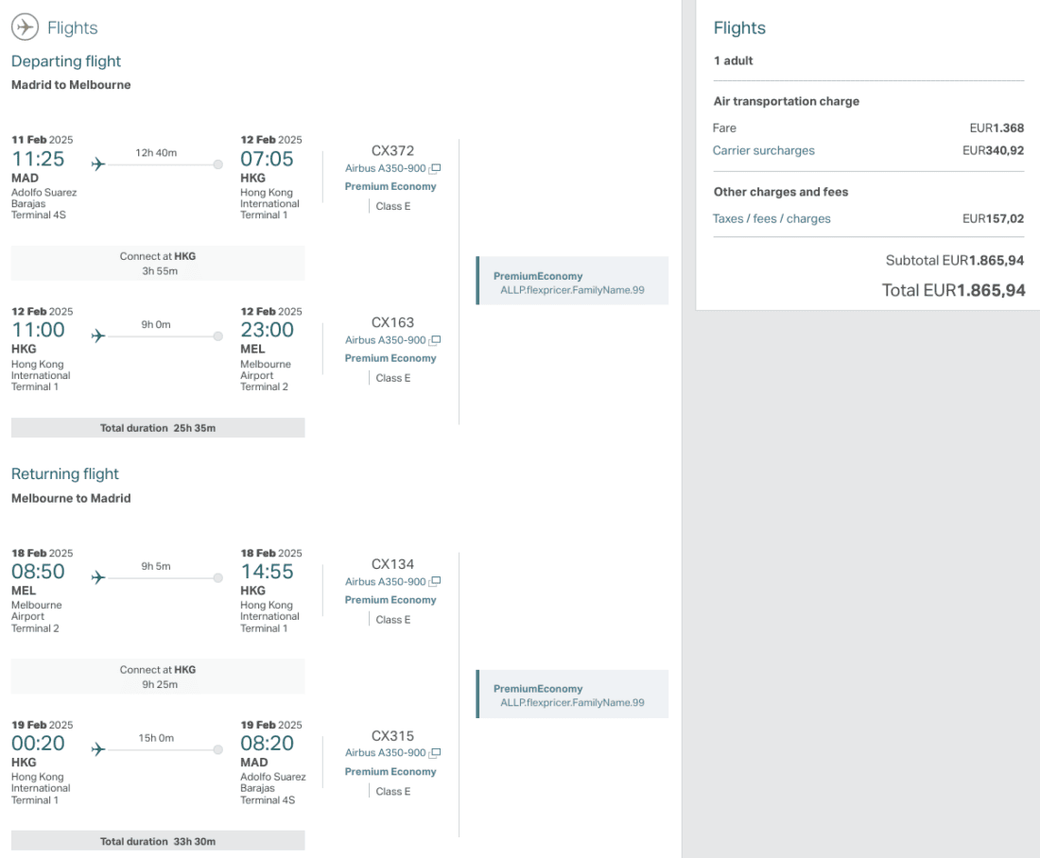Viewport: 1040px width, 858px height.
Task: Open the Carrier surcharges link
Action: coord(763,150)
